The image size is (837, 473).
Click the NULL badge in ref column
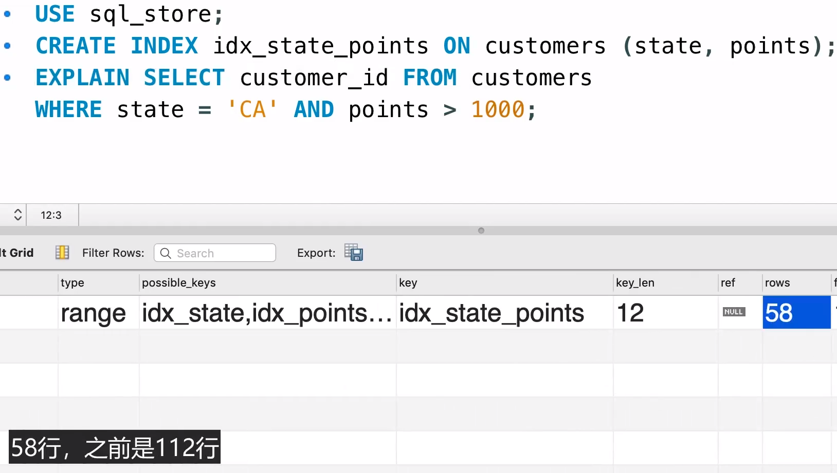[x=734, y=312]
